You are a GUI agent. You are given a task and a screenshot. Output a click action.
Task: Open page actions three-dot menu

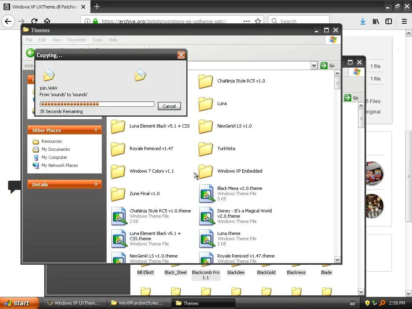tap(247, 21)
